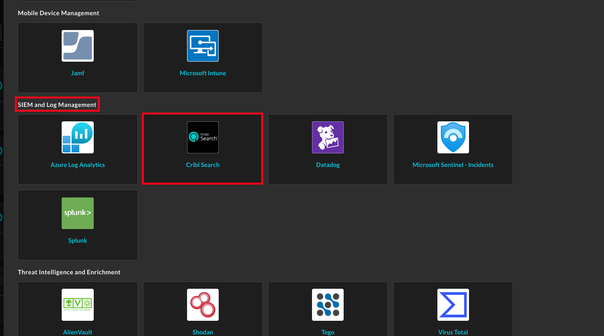Open the Splunk integration link
The width and height of the screenshot is (604, 336).
click(78, 241)
